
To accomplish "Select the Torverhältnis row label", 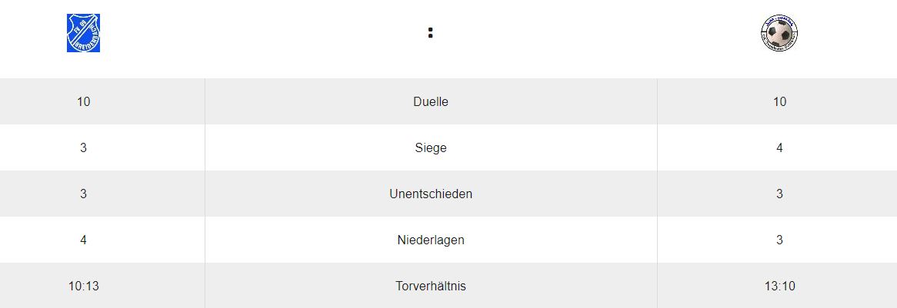I will (431, 286).
